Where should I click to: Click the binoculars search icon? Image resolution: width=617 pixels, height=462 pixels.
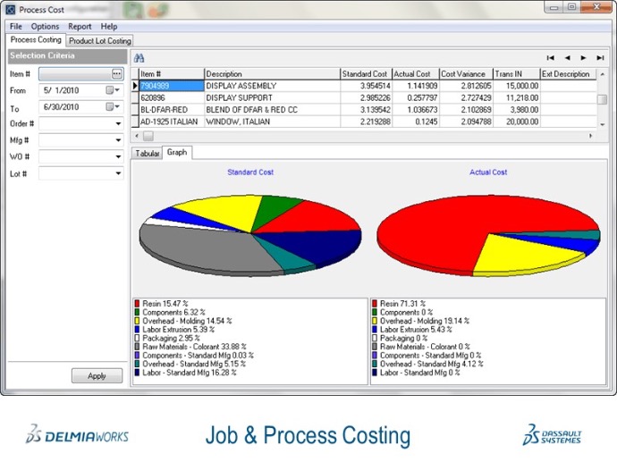click(139, 57)
